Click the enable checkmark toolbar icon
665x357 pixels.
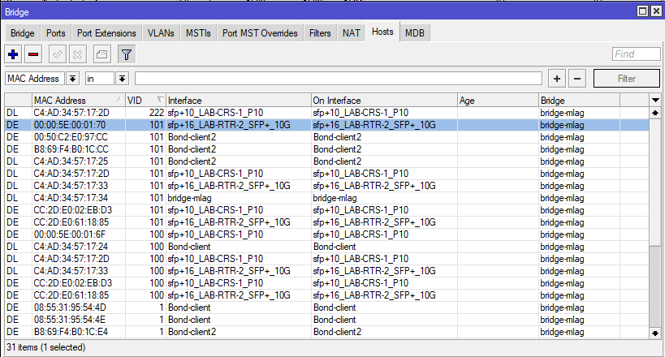[x=58, y=54]
